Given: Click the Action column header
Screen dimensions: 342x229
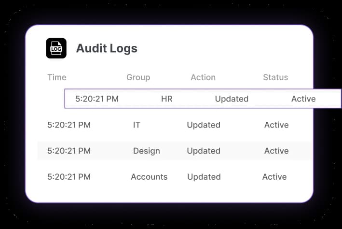Looking at the screenshot, I should click(203, 77).
